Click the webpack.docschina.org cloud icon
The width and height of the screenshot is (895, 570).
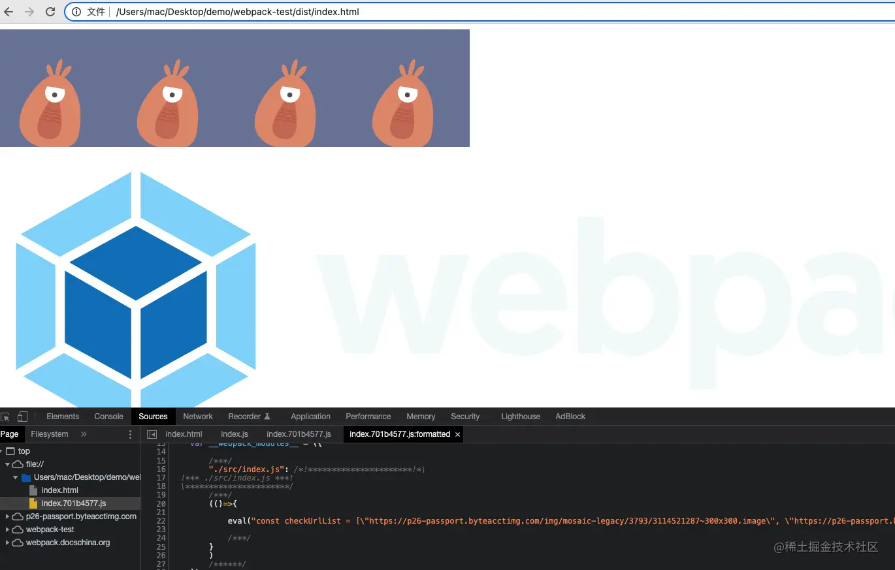(18, 543)
